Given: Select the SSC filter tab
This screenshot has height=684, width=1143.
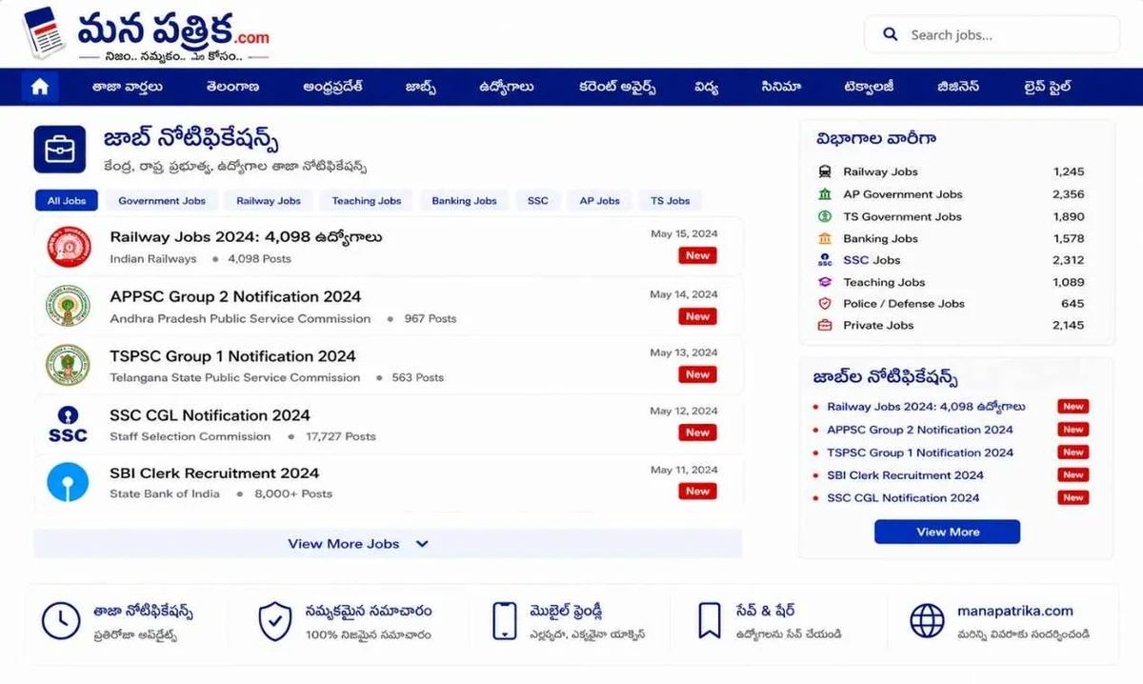Looking at the screenshot, I should [538, 201].
